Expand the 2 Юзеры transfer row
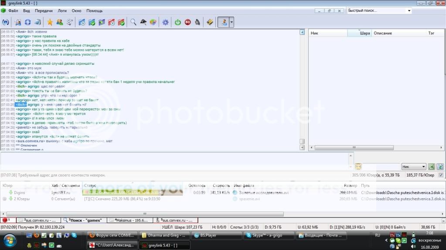This screenshot has width=446, height=250. click(x=4, y=199)
